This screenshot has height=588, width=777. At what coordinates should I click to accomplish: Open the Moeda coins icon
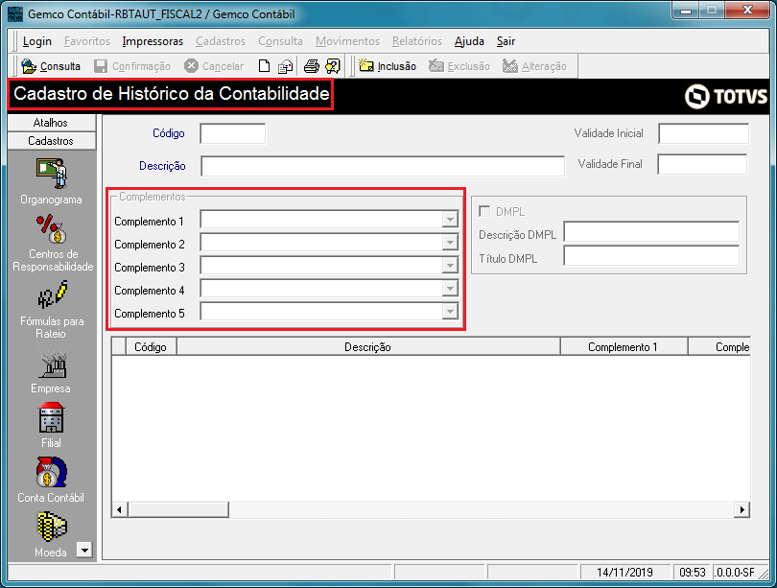51,527
